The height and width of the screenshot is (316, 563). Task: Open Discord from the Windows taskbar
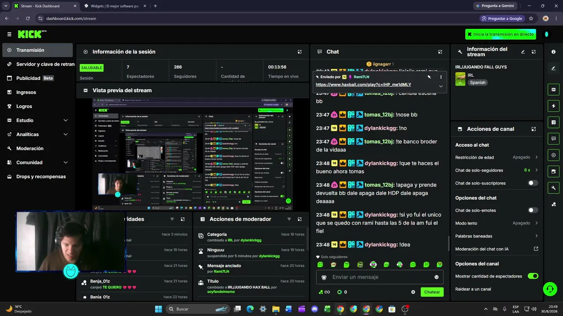point(314,309)
